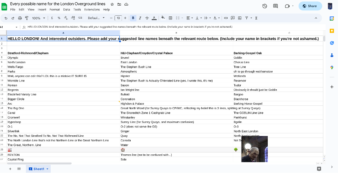Get add-ons with the plus icon

[332, 87]
